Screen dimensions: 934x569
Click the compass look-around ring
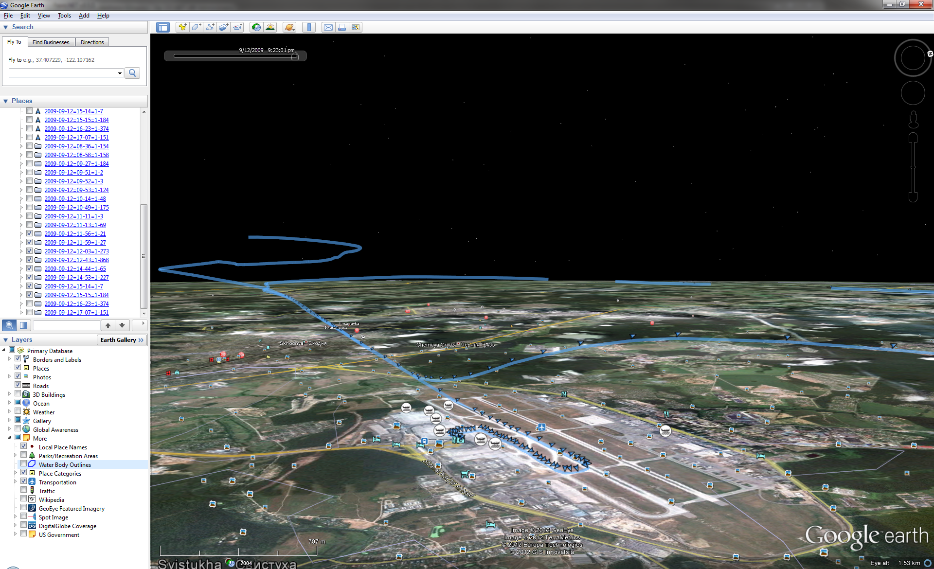tap(913, 58)
